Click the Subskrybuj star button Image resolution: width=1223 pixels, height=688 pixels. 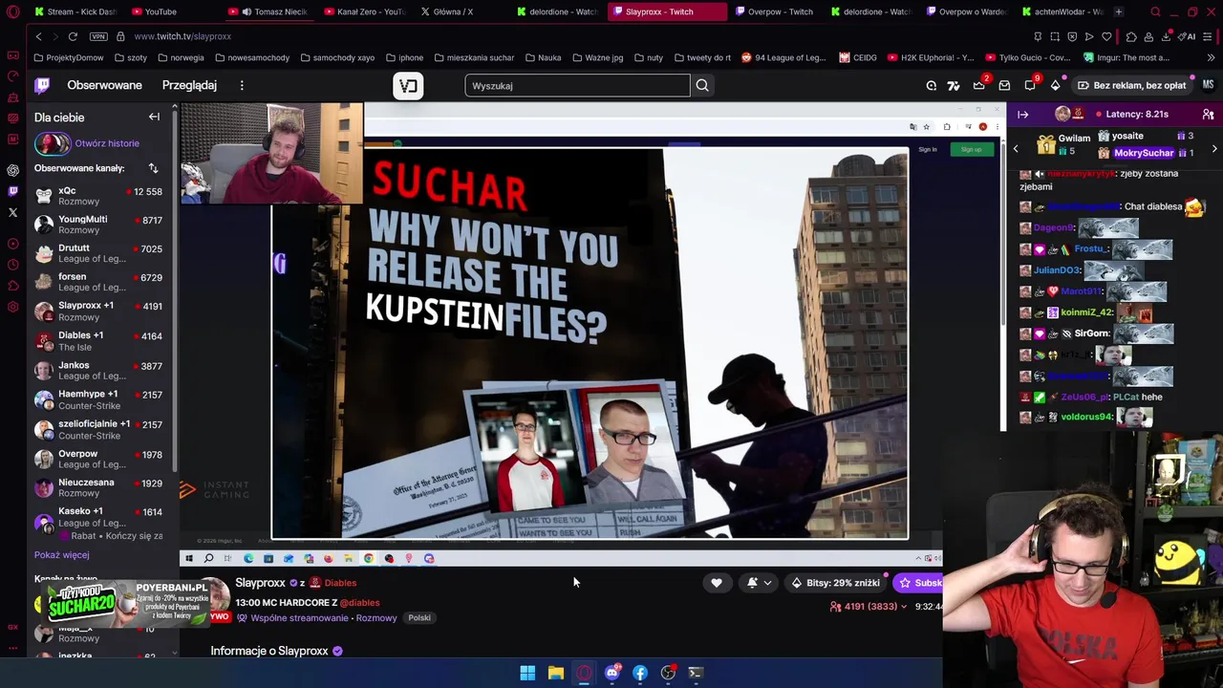coord(918,583)
